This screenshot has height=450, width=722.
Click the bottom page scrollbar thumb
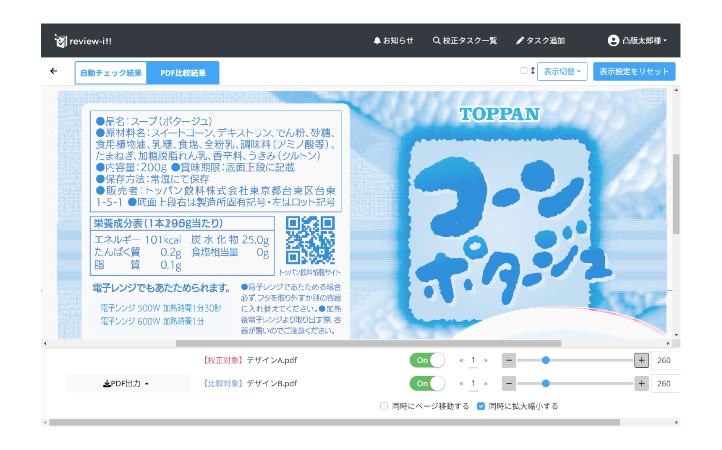[335, 422]
